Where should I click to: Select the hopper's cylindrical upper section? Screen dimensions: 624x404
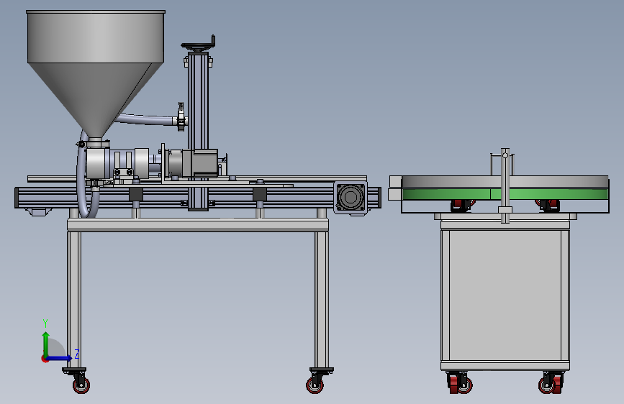(96, 37)
